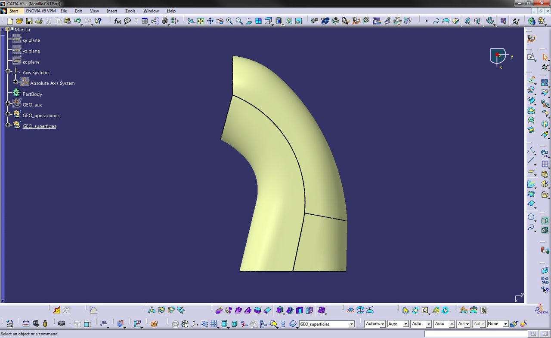
Task: Click the Print icon
Action: click(x=39, y=21)
